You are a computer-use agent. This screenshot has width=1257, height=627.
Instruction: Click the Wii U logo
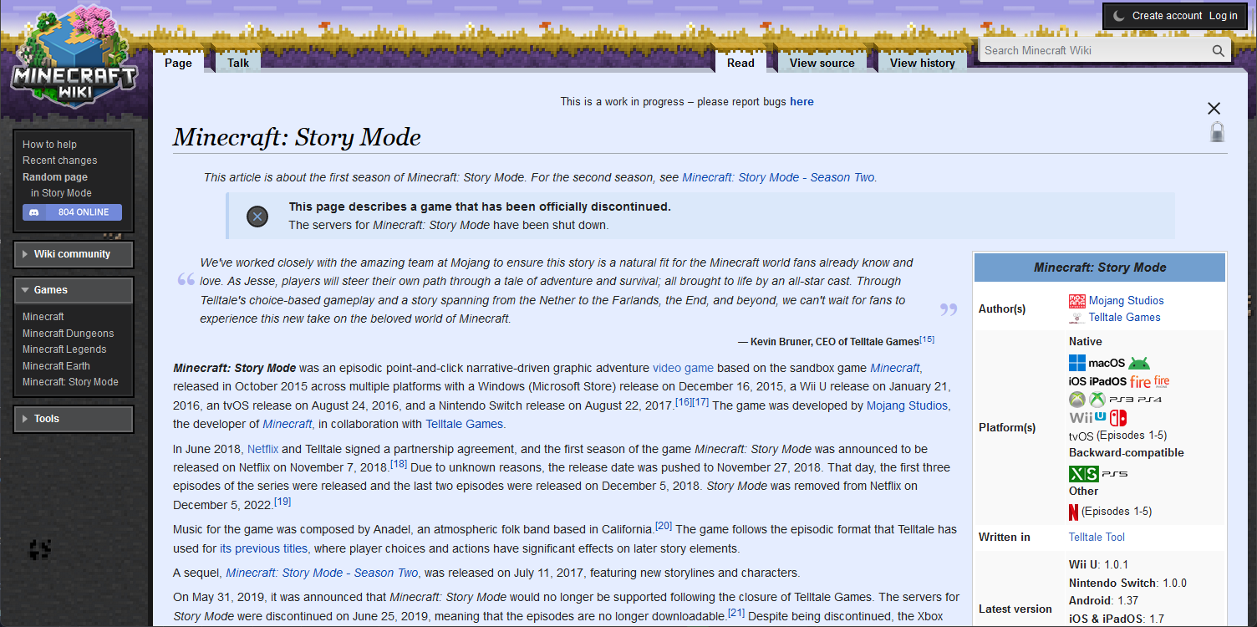click(x=1087, y=416)
